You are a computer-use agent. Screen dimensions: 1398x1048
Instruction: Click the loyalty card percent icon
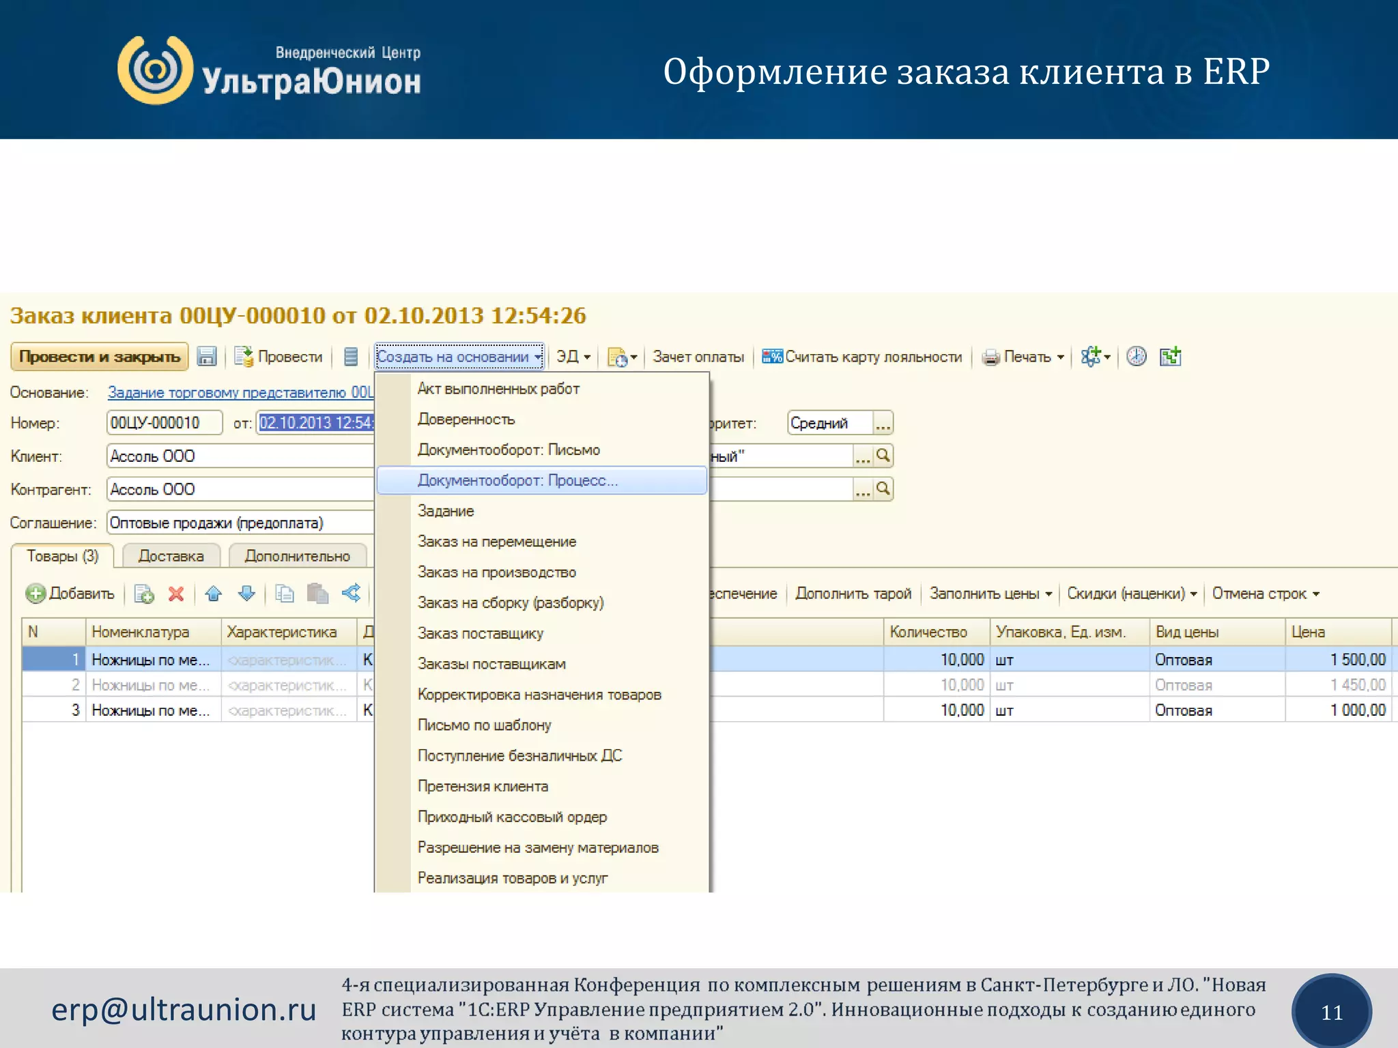pos(772,357)
